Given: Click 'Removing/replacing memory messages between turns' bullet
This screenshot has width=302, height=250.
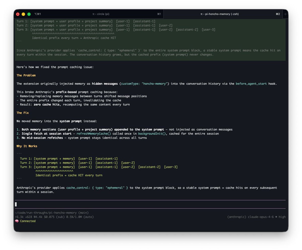Looking at the screenshot, I should pyautogui.click(x=82, y=96).
